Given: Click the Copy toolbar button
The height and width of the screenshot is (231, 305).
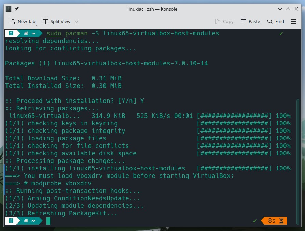Looking at the screenshot, I should tap(224, 21).
